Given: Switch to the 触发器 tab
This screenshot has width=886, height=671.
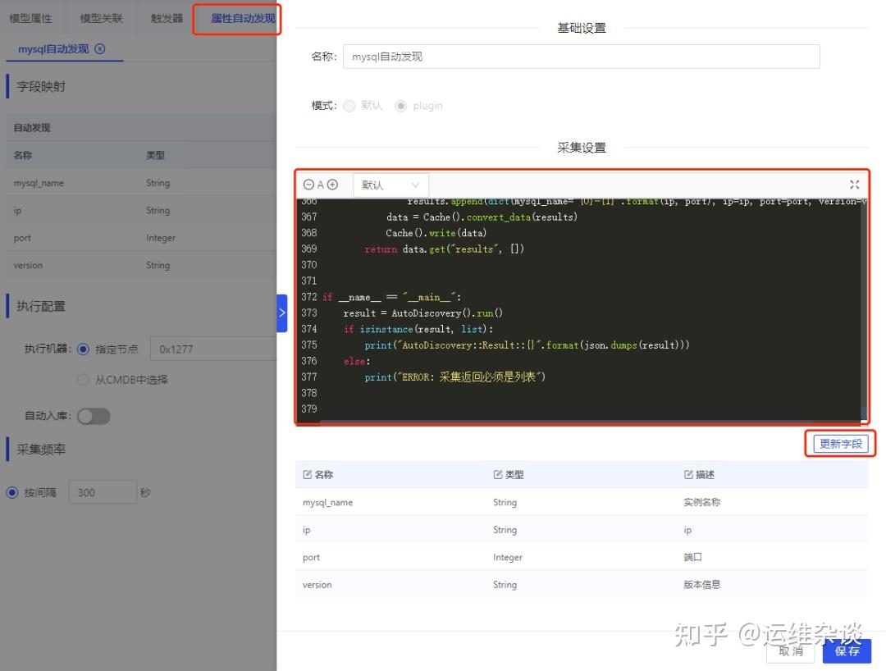Looking at the screenshot, I should click(x=165, y=17).
